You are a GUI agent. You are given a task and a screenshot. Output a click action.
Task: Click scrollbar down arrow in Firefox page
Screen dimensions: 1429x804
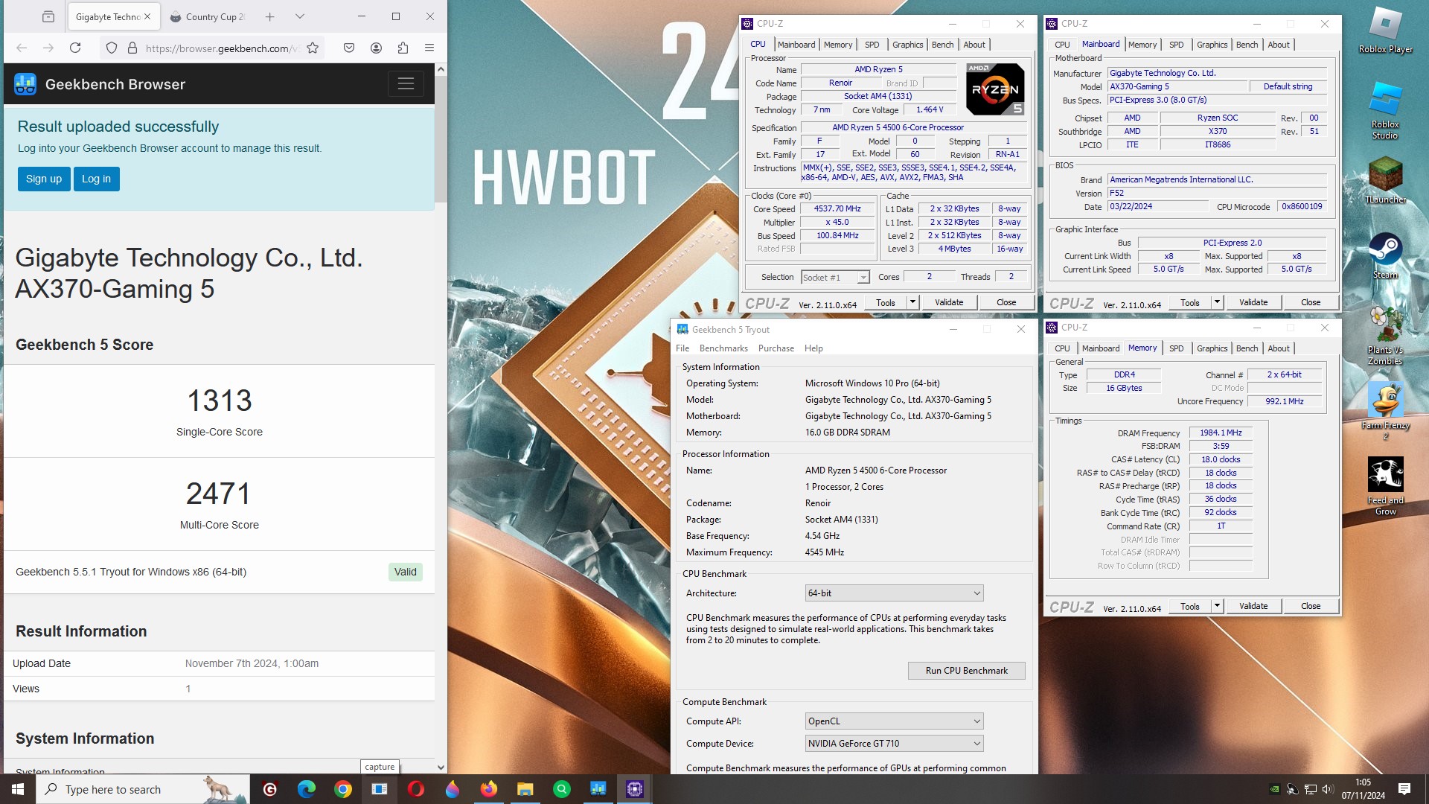click(x=441, y=767)
